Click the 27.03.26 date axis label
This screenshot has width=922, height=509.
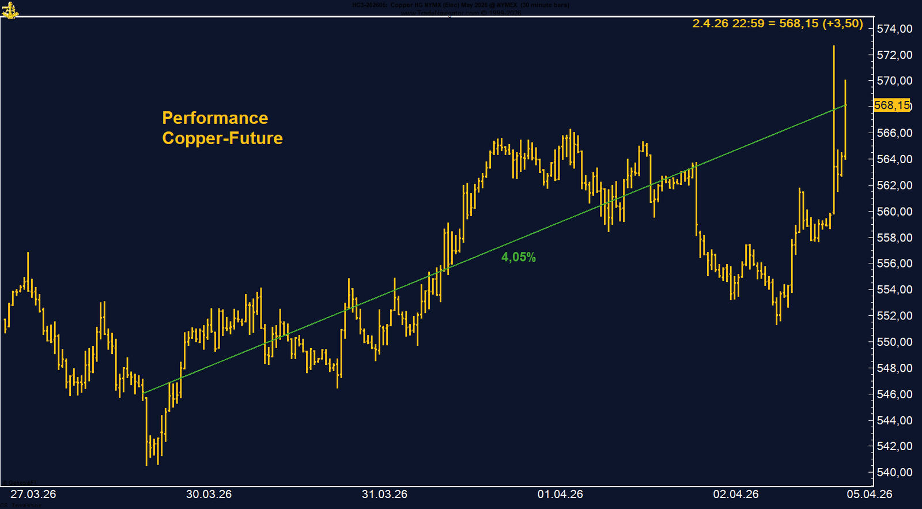[33, 495]
